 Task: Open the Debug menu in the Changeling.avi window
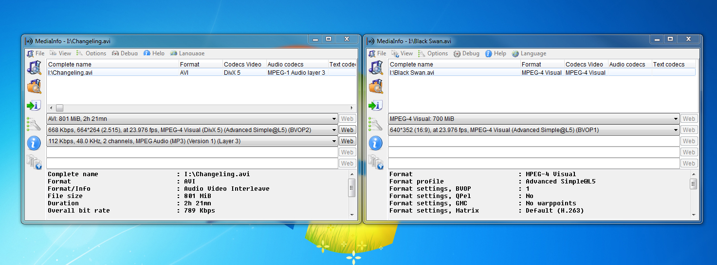(125, 53)
